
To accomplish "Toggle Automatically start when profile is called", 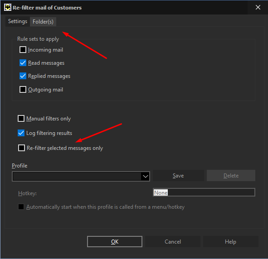I will pos(21,207).
